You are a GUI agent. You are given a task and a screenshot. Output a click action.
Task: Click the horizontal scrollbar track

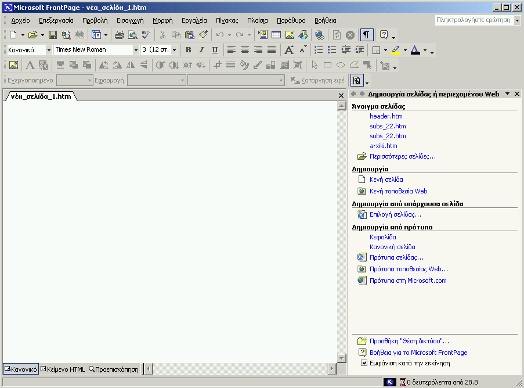[x=240, y=369]
